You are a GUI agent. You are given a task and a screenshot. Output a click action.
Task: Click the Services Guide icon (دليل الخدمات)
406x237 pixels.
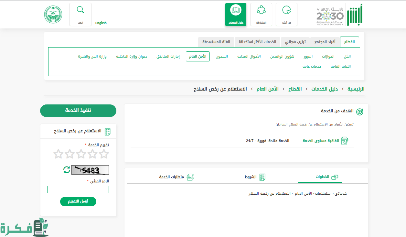(236, 15)
